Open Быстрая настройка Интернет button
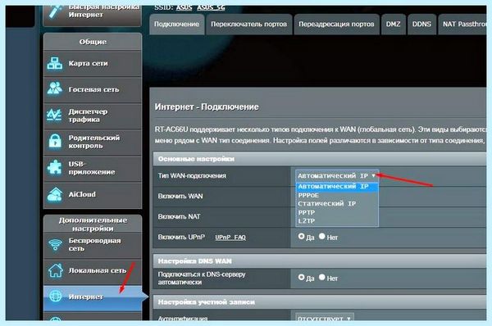Screen dimensions: 492x326 click(x=93, y=15)
